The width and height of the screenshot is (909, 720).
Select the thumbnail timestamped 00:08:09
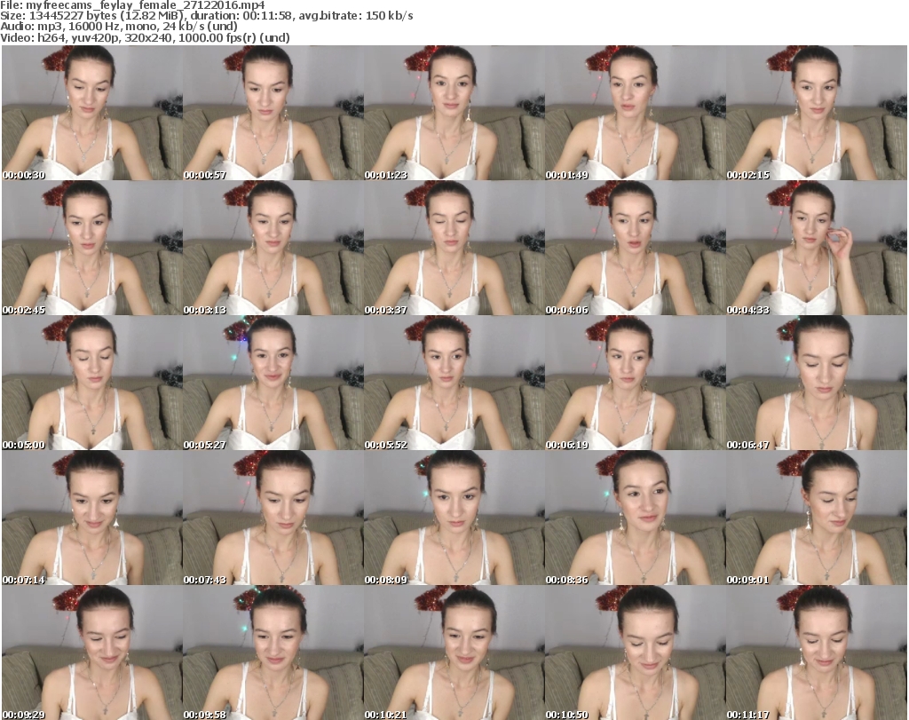coord(454,518)
